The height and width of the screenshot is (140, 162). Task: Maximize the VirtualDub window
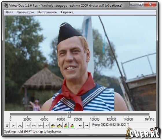coord(140,4)
